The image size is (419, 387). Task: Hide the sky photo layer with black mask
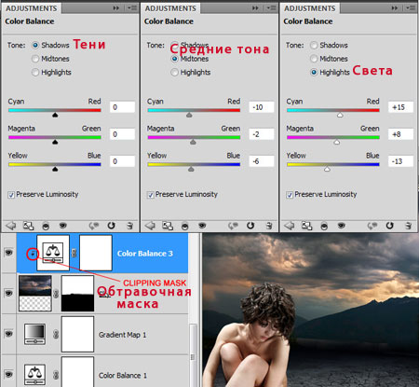tap(8, 293)
